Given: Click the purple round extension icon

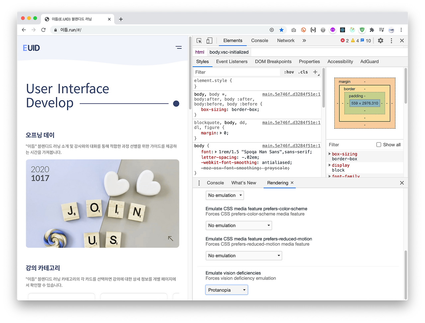Looking at the screenshot, I should pyautogui.click(x=333, y=30).
